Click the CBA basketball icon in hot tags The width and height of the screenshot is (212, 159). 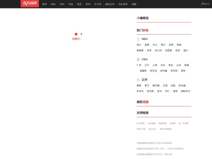tap(138, 59)
